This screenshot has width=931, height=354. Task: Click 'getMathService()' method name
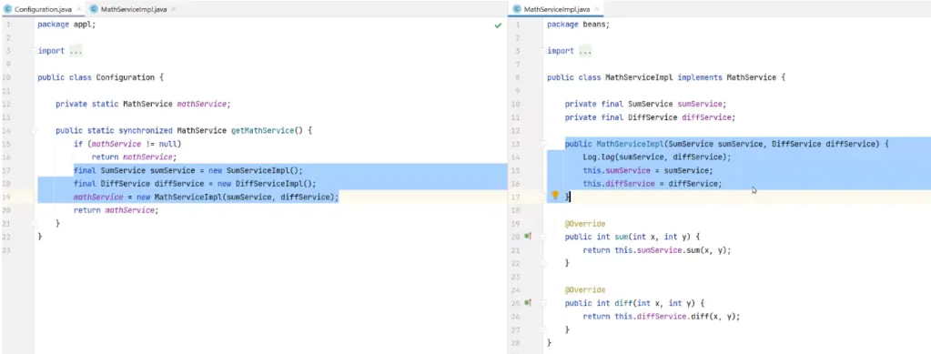coord(267,130)
